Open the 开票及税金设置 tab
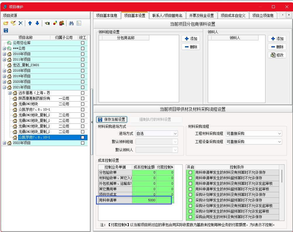The image size is (293, 232). click(x=201, y=16)
